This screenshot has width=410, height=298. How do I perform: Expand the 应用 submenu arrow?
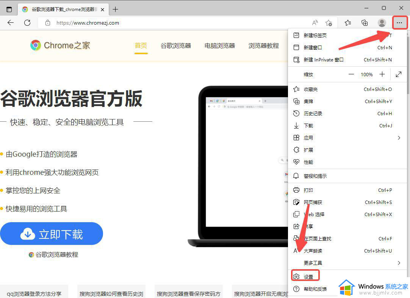click(x=399, y=138)
